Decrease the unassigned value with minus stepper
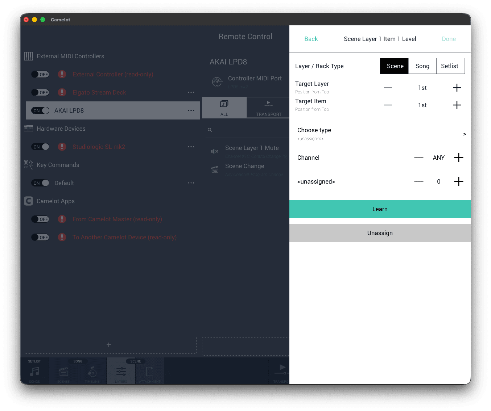 click(419, 181)
